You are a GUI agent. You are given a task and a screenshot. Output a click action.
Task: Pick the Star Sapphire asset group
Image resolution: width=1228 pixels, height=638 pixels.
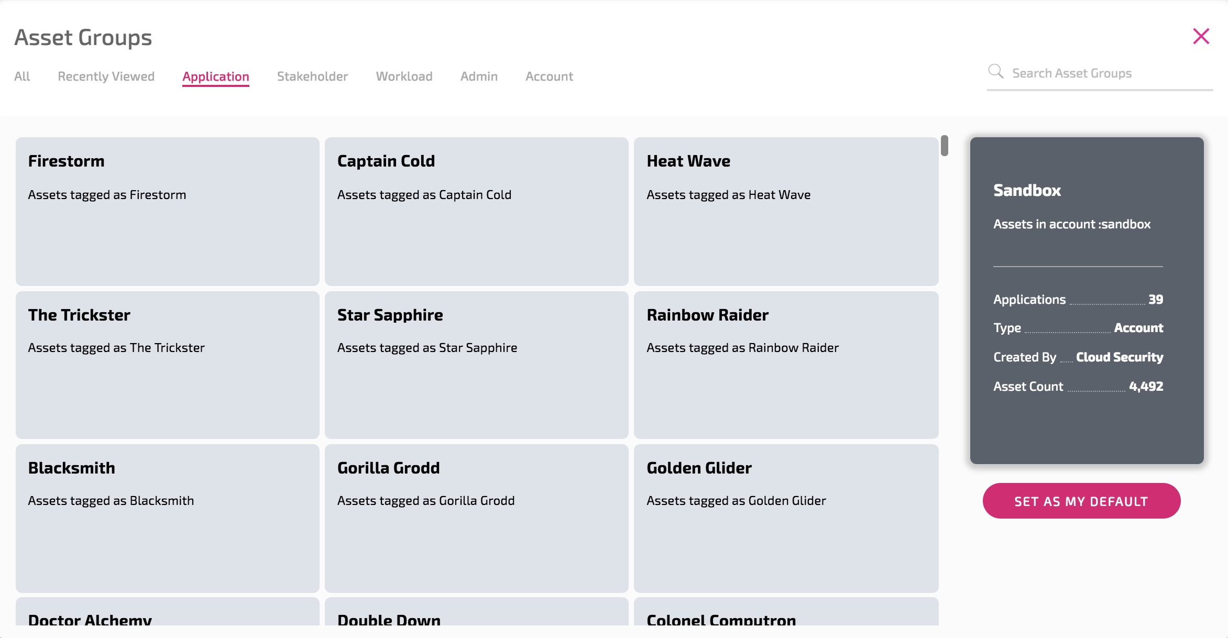tap(476, 365)
